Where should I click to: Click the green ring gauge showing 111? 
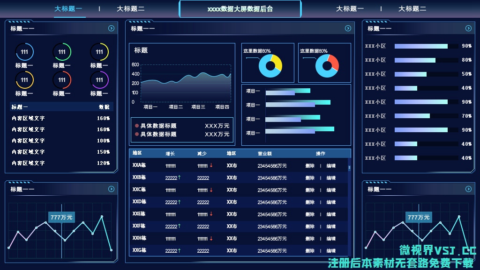tap(62, 52)
